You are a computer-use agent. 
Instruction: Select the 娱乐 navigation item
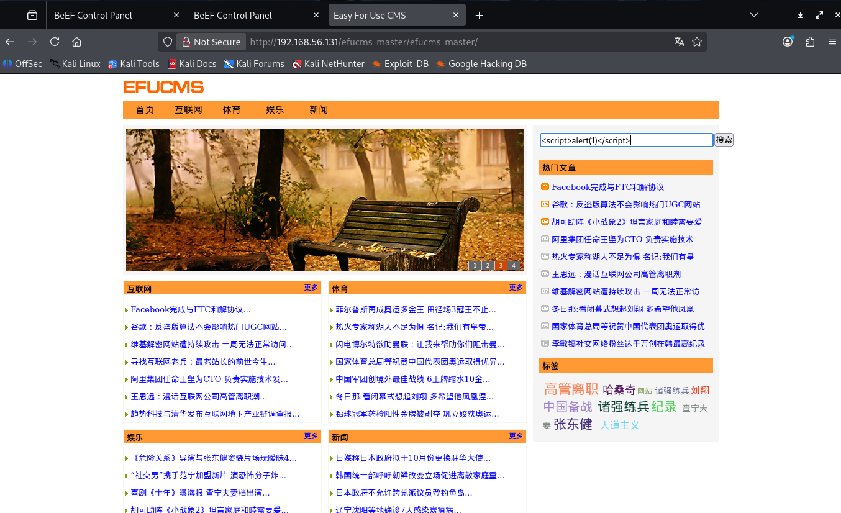pos(275,110)
